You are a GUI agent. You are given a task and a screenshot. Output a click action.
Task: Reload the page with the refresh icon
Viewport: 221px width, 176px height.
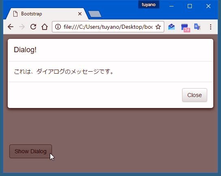click(x=33, y=27)
